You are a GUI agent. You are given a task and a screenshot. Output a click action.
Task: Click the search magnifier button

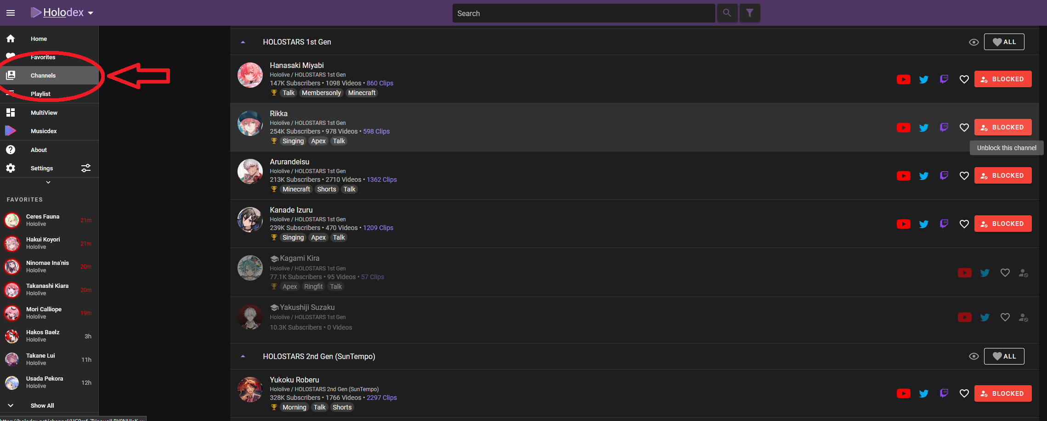pyautogui.click(x=727, y=13)
